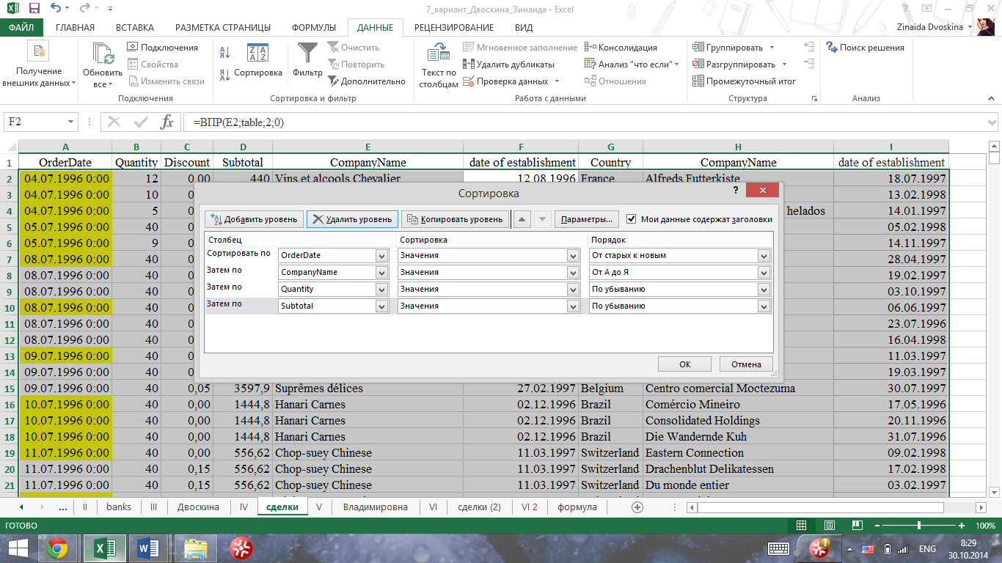The height and width of the screenshot is (563, 1002).
Task: Open Quantity column dropdown
Action: [381, 290]
